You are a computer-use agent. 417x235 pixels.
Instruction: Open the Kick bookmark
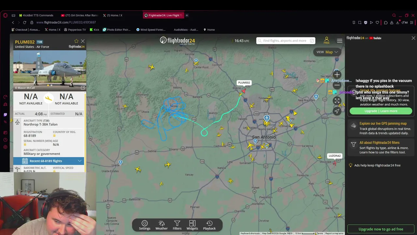pyautogui.click(x=94, y=30)
